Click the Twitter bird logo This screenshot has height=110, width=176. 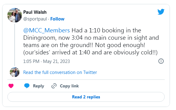tap(161, 12)
